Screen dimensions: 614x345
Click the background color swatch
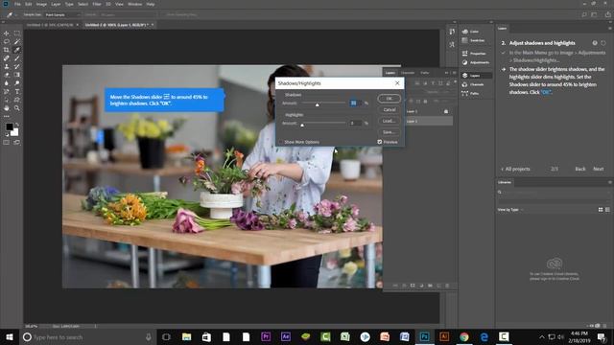15,132
